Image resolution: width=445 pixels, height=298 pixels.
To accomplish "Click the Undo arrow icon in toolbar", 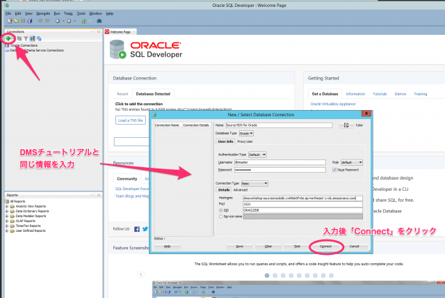I will 40,21.
